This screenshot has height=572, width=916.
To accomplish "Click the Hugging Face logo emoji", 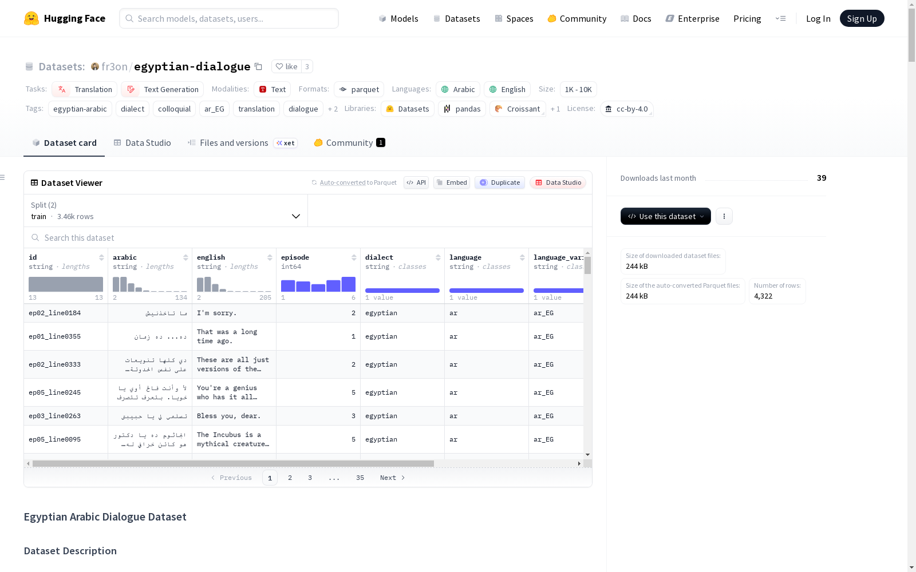I will pos(31,18).
